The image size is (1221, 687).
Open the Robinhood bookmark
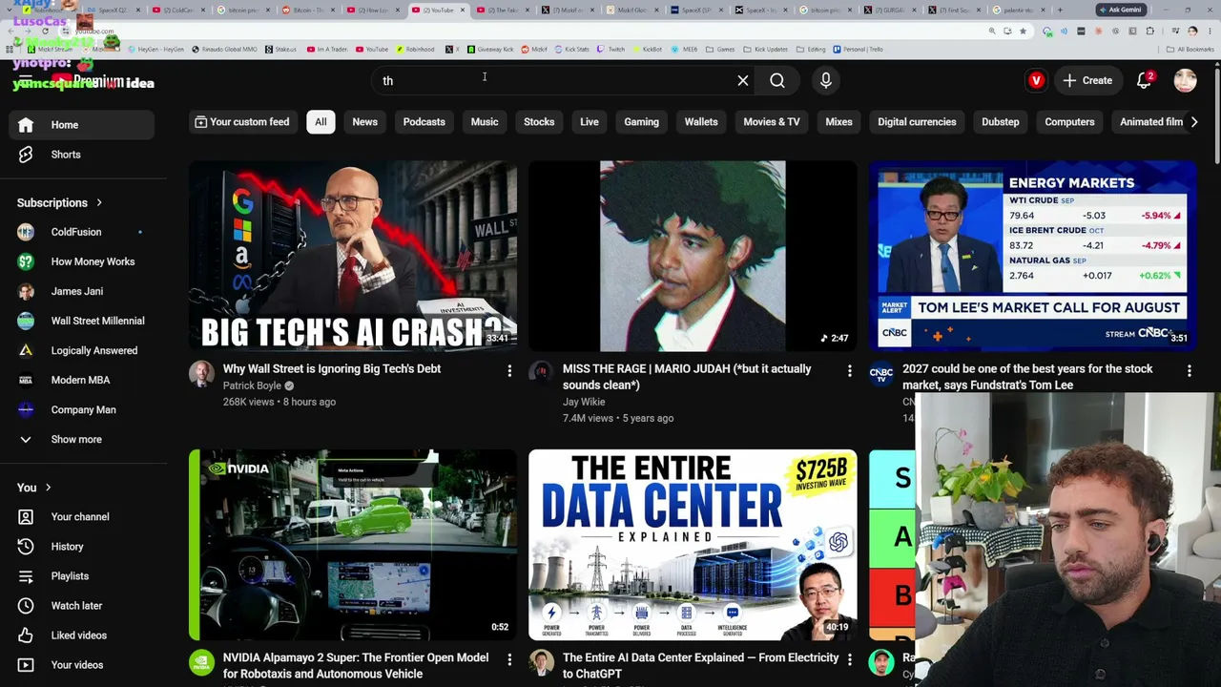(x=416, y=49)
